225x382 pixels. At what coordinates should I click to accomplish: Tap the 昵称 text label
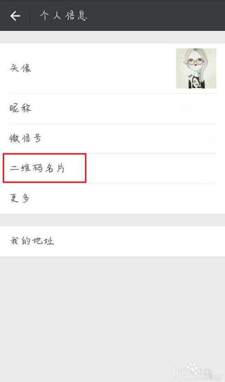tap(20, 108)
